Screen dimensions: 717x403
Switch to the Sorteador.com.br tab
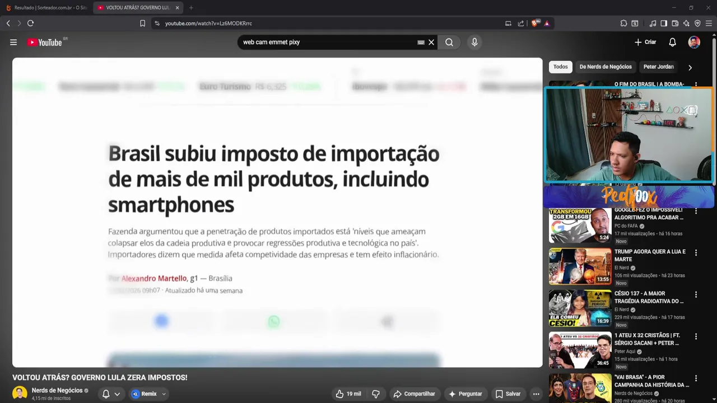tap(46, 8)
